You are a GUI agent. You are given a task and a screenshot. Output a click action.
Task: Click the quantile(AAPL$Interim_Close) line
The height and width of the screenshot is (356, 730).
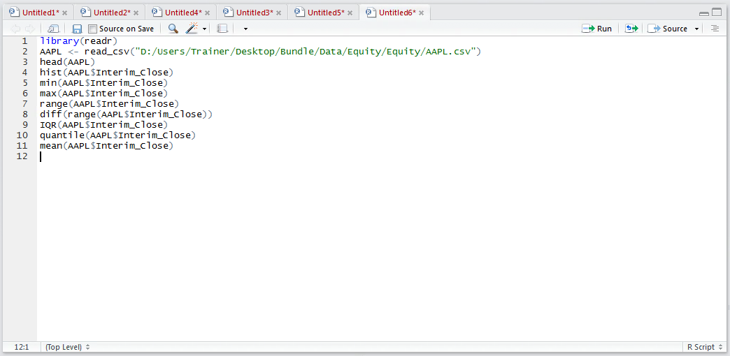click(117, 135)
